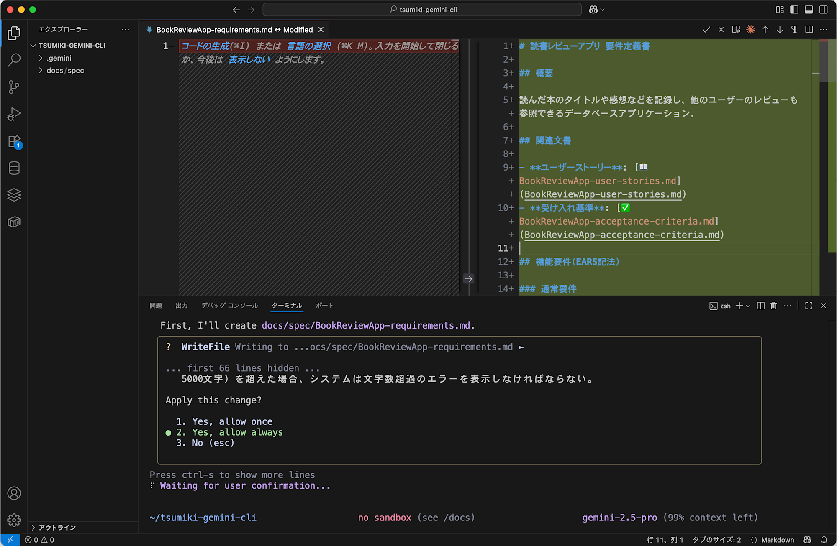Viewport: 837px width, 546px height.
Task: Select the BookReviewApp-requirements.md Modified tab
Action: click(x=234, y=30)
